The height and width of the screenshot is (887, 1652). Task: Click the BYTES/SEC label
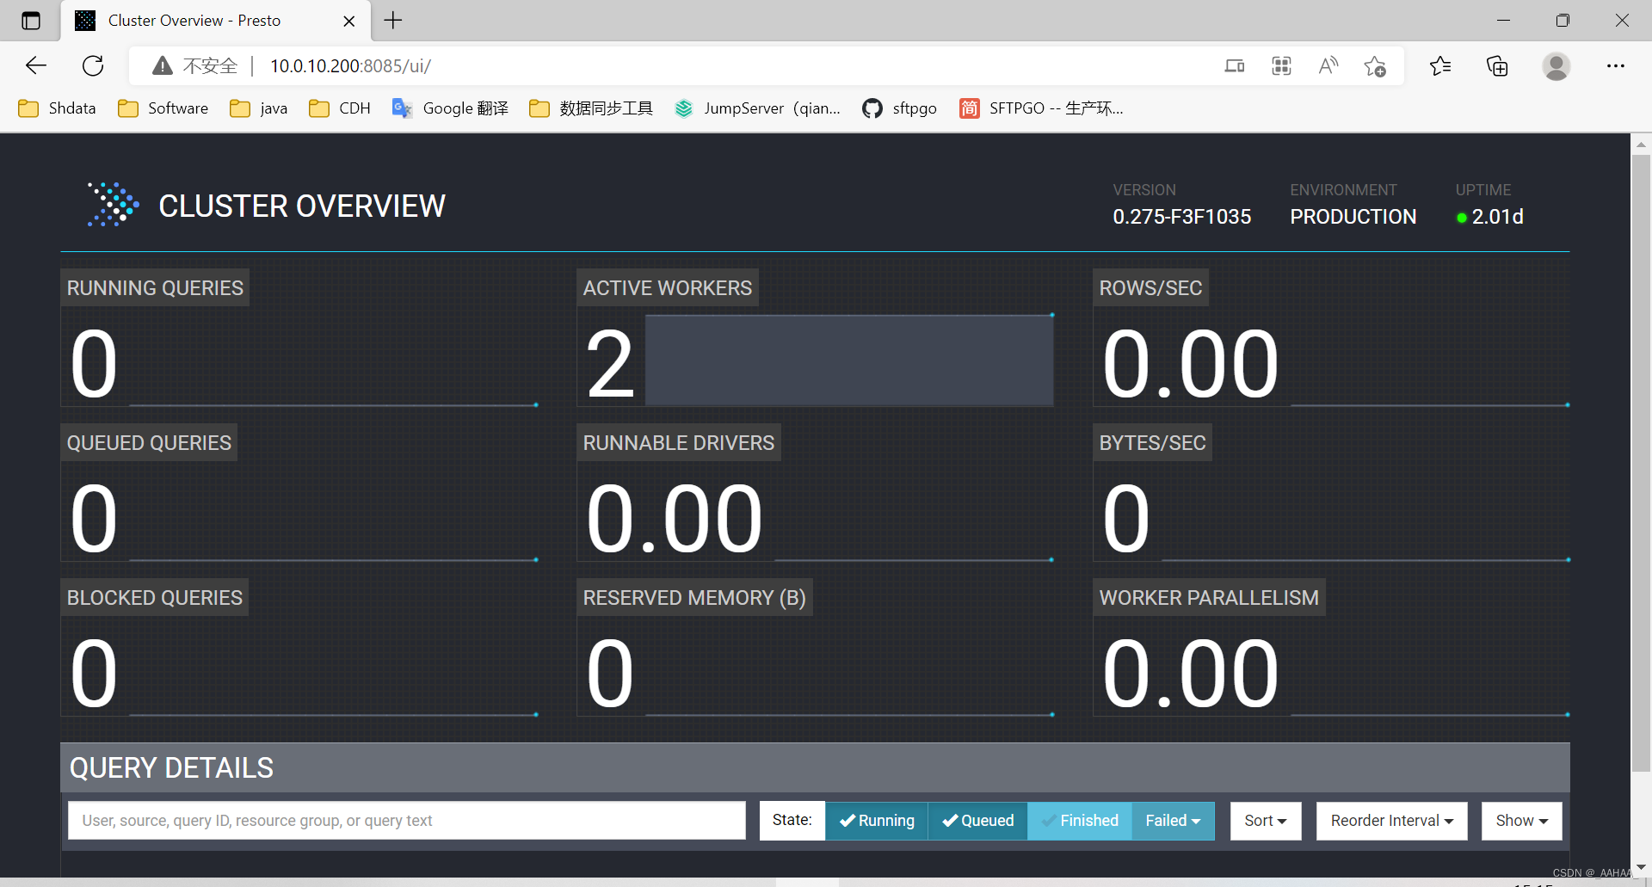pyautogui.click(x=1152, y=443)
